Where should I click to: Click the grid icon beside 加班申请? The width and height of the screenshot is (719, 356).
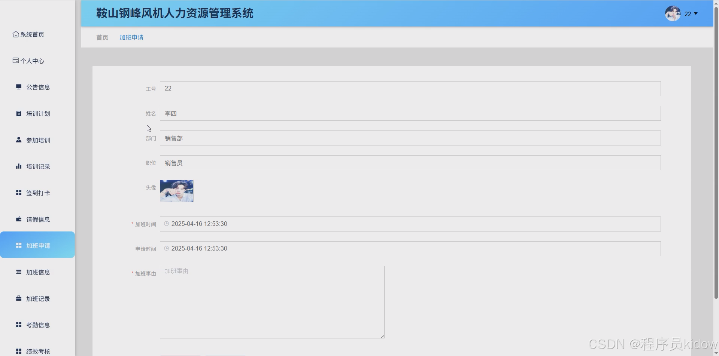coord(19,245)
